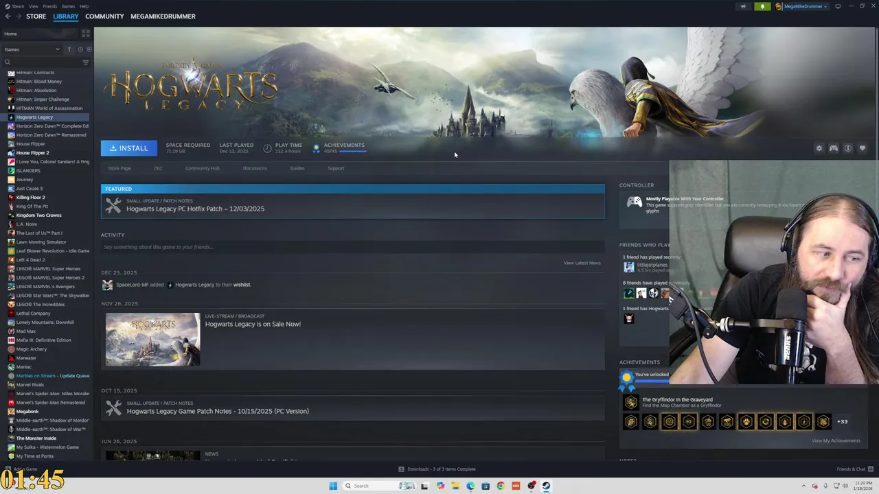The image size is (879, 494).
Task: Open Hogwarts Legacy settings gear
Action: [819, 148]
